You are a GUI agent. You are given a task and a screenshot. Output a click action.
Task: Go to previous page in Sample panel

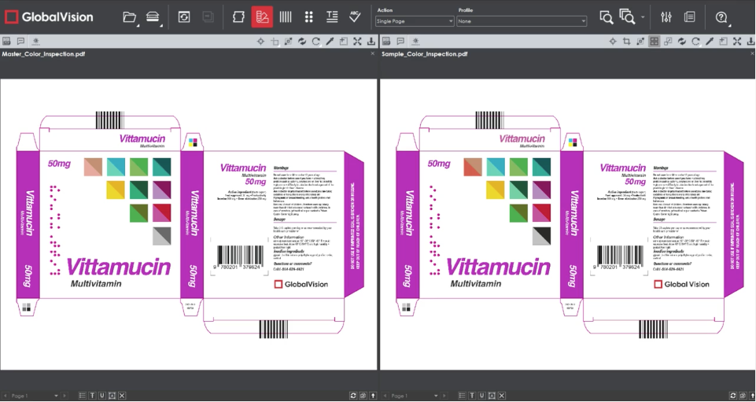385,396
